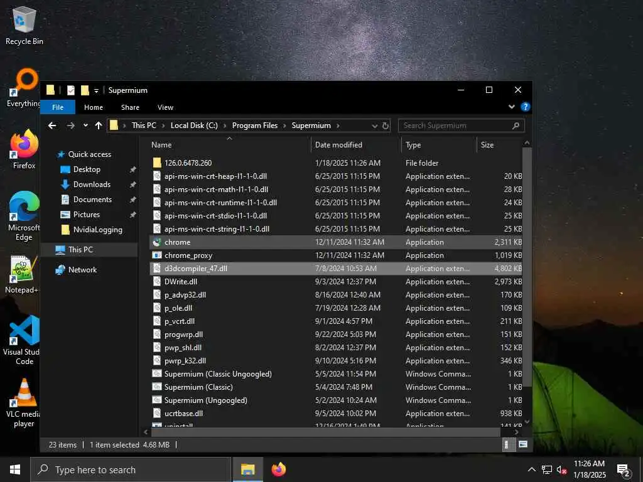Click the horizontal scrollbar of file list
The image size is (643, 482).
pyautogui.click(x=326, y=432)
